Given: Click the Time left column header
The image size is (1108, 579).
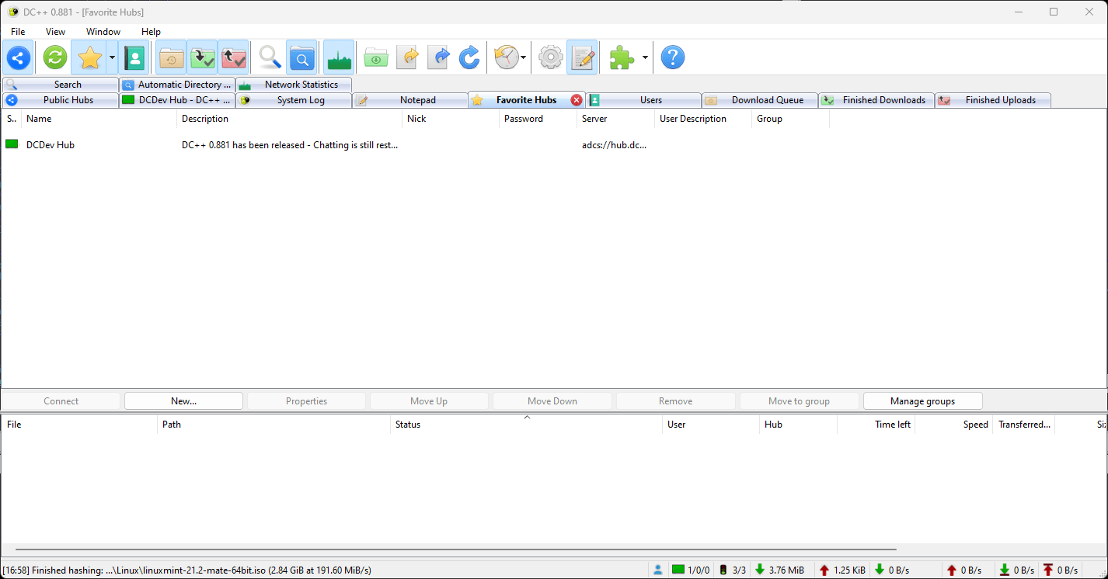Looking at the screenshot, I should coord(876,425).
